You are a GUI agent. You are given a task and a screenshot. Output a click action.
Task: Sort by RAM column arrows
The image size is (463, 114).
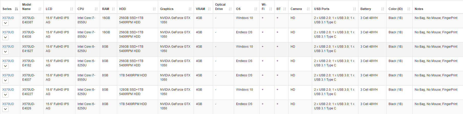[x=113, y=9]
